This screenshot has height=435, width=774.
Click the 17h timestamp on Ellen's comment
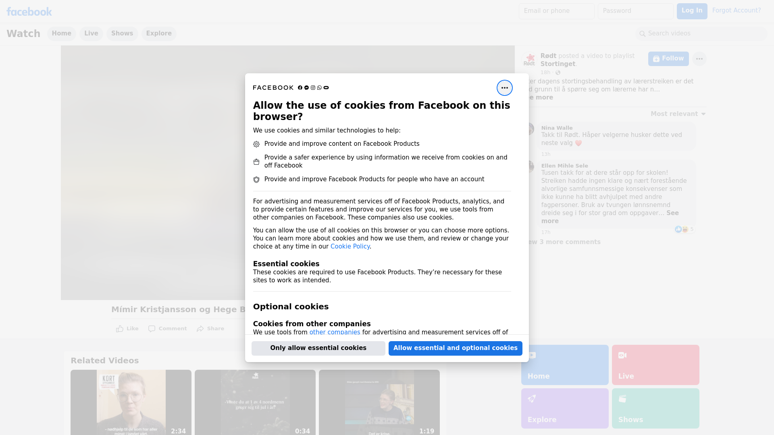click(x=546, y=232)
